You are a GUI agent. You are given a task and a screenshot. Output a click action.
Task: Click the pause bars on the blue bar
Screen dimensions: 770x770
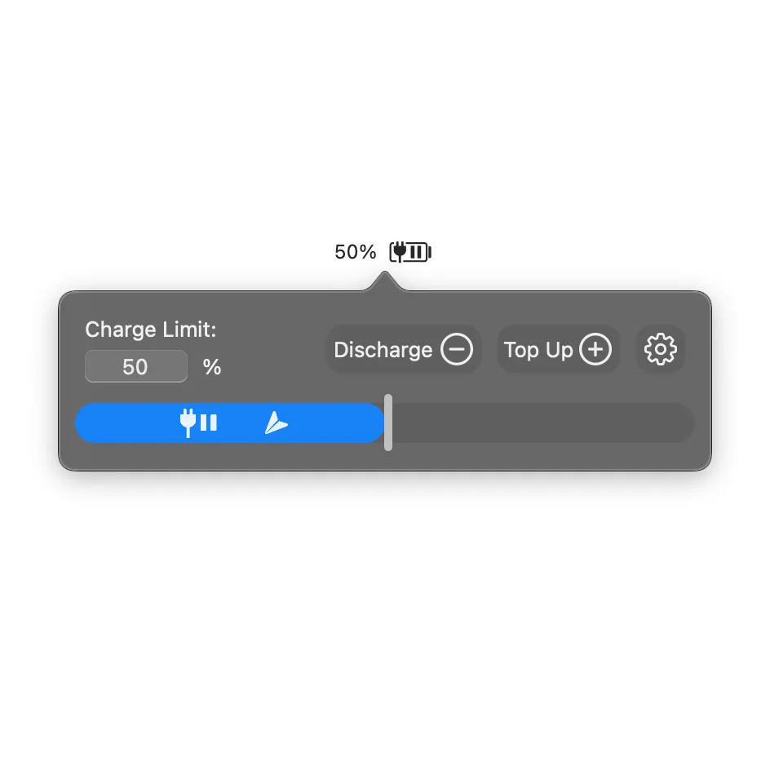(x=209, y=423)
